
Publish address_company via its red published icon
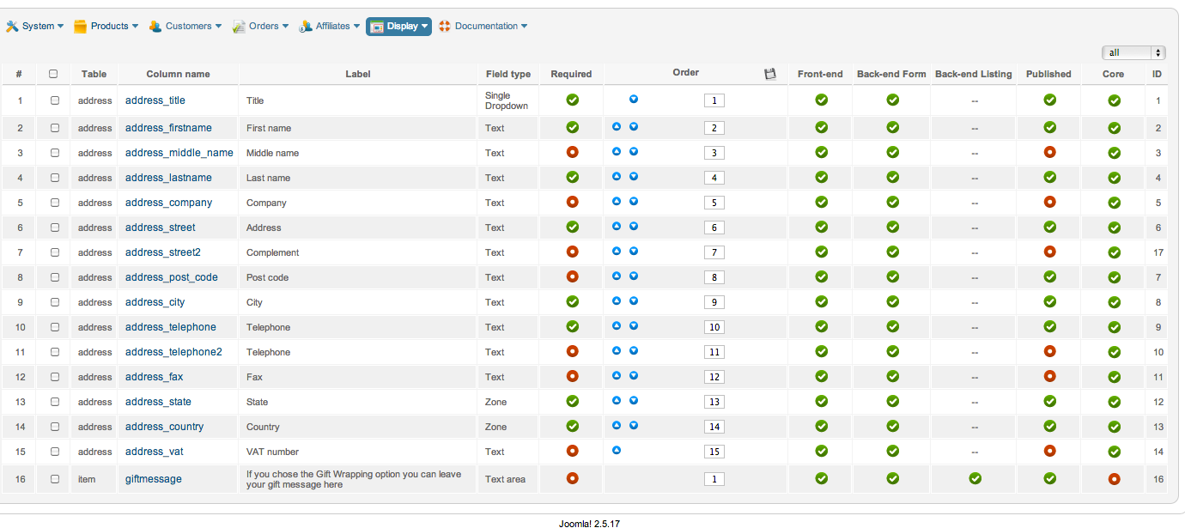coord(1049,202)
